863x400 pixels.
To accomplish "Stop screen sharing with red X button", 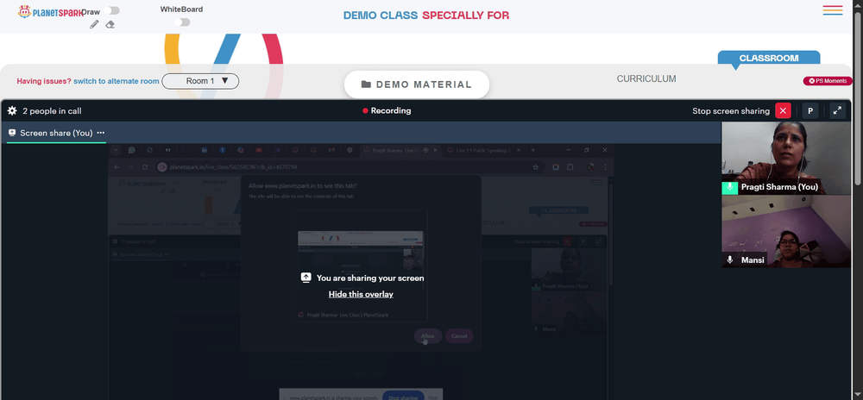I will [x=783, y=110].
